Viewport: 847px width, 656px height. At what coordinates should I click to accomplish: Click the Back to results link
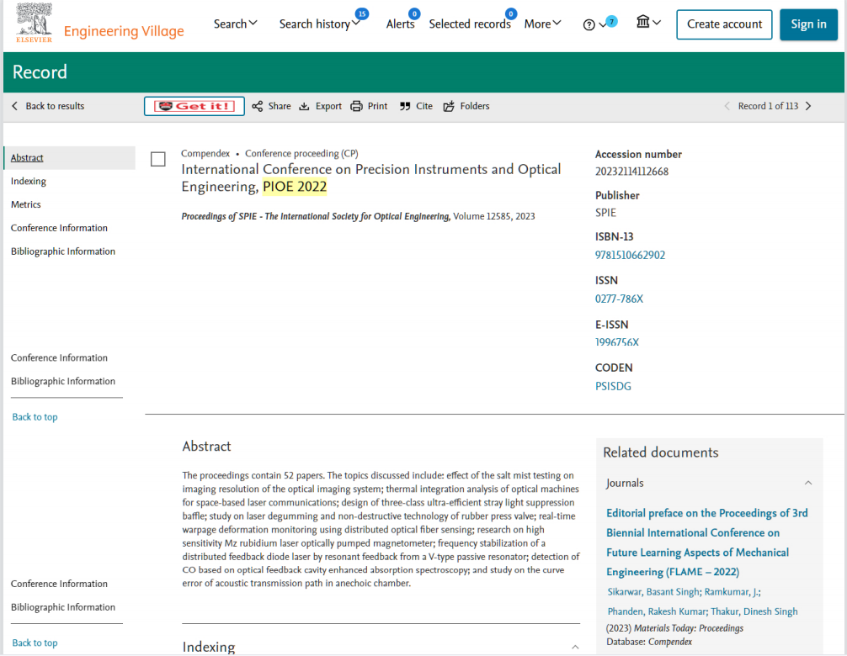coord(55,106)
